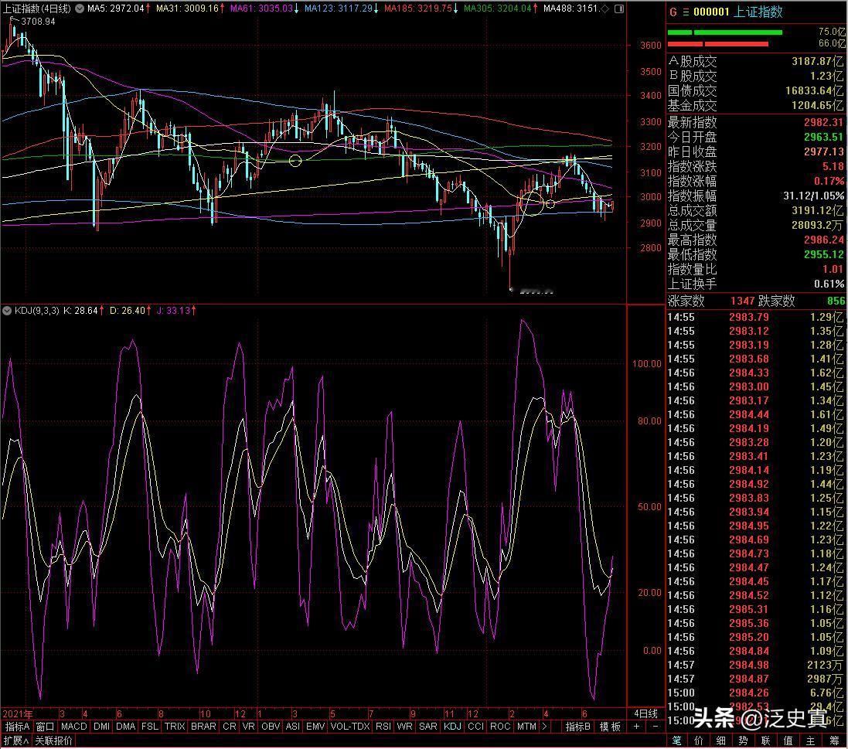Select the 价 tab in bottom-right

coord(699,740)
